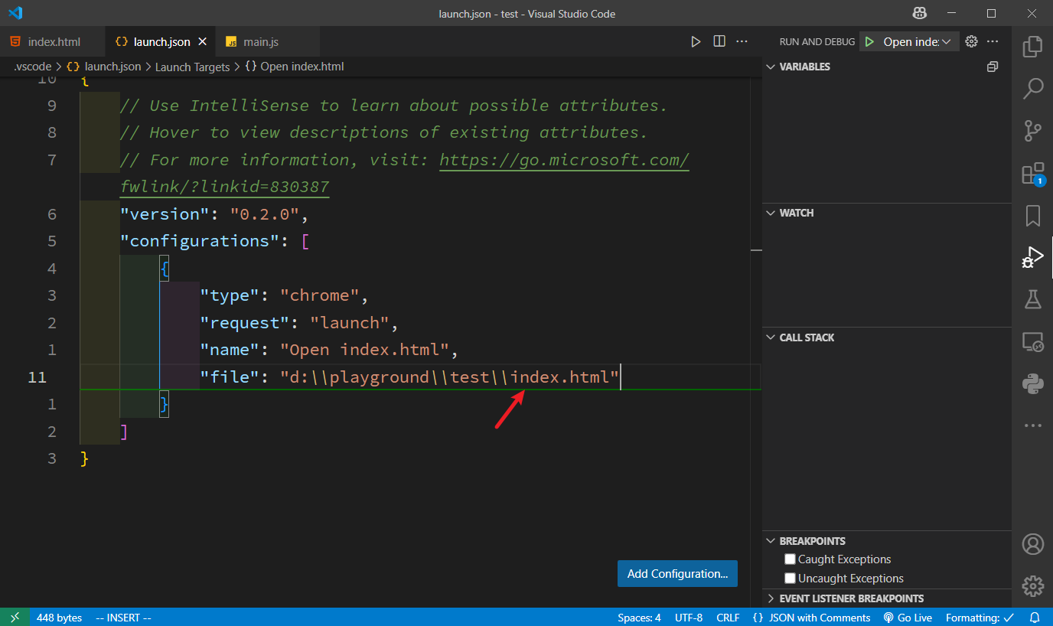1053x626 pixels.
Task: Click Launch Targets breadcrumb
Action: (192, 67)
